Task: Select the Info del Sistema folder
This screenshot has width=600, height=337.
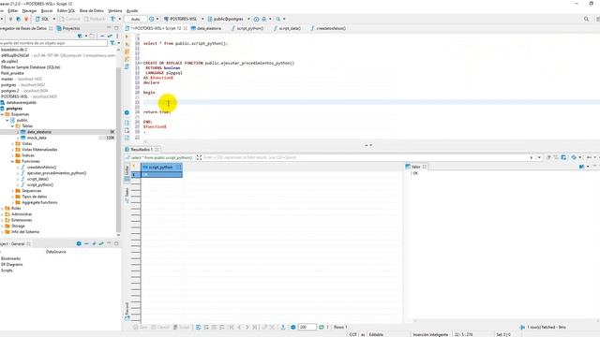Action: tap(25, 232)
